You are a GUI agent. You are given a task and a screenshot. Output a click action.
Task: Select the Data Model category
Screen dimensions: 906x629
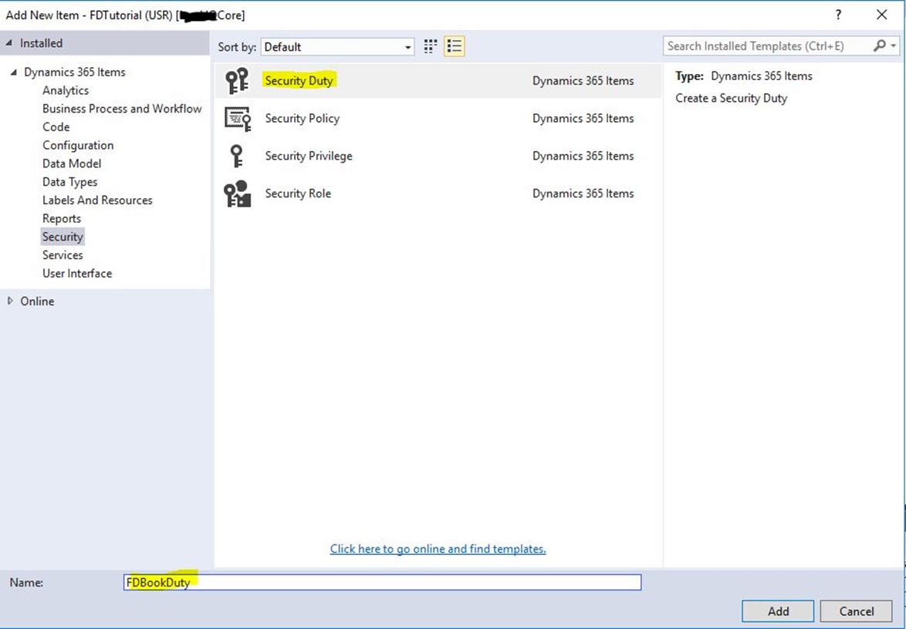tap(72, 163)
